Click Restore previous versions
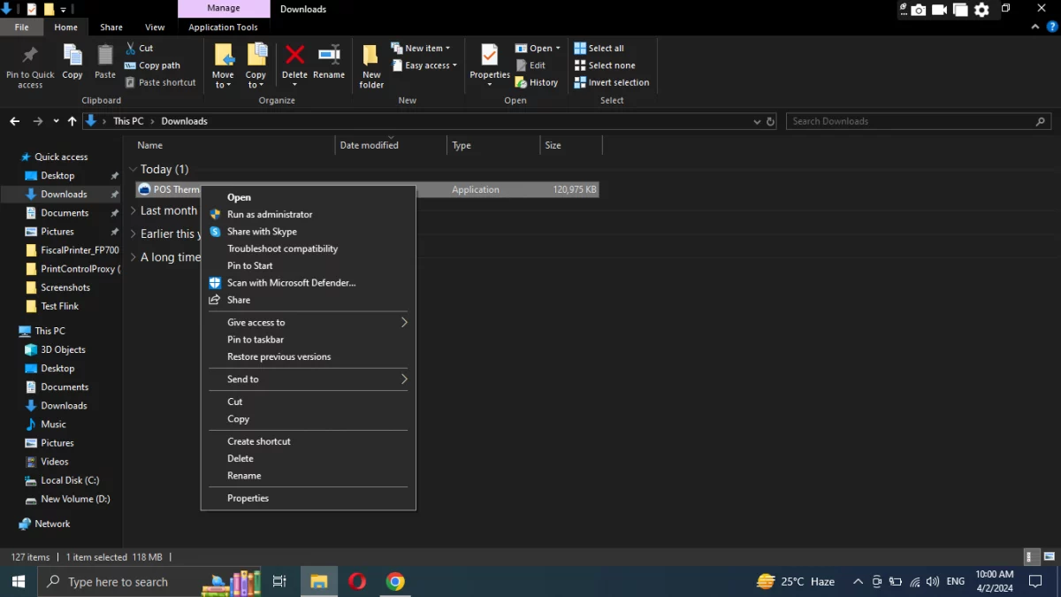Viewport: 1061px width, 597px height. pyautogui.click(x=279, y=356)
